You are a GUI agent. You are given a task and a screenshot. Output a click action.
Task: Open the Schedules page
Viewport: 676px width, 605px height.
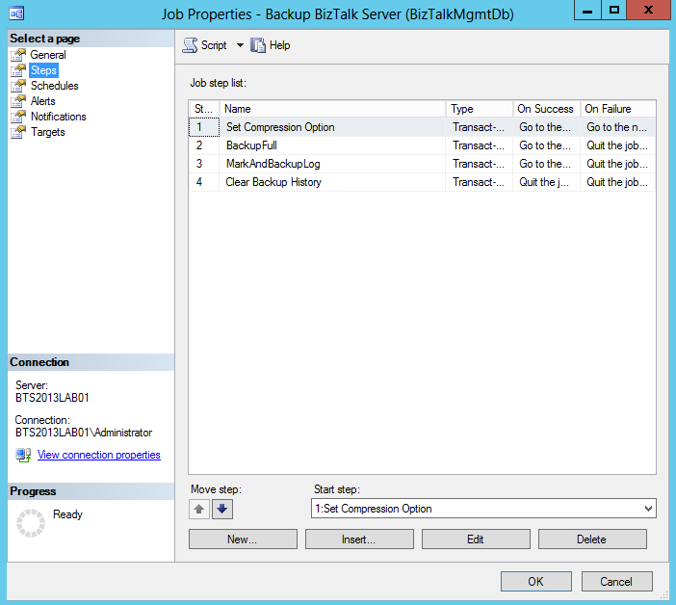click(54, 86)
